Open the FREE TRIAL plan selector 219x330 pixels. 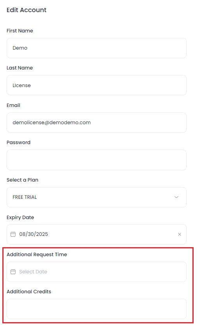point(96,197)
